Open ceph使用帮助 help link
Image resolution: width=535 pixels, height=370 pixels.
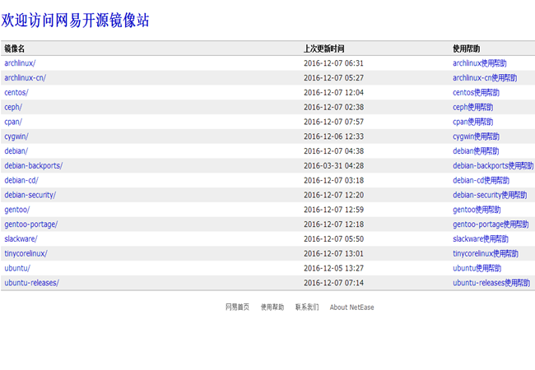[x=473, y=107]
